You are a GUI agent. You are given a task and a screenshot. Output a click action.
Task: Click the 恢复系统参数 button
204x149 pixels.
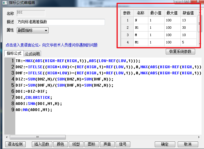180,51
